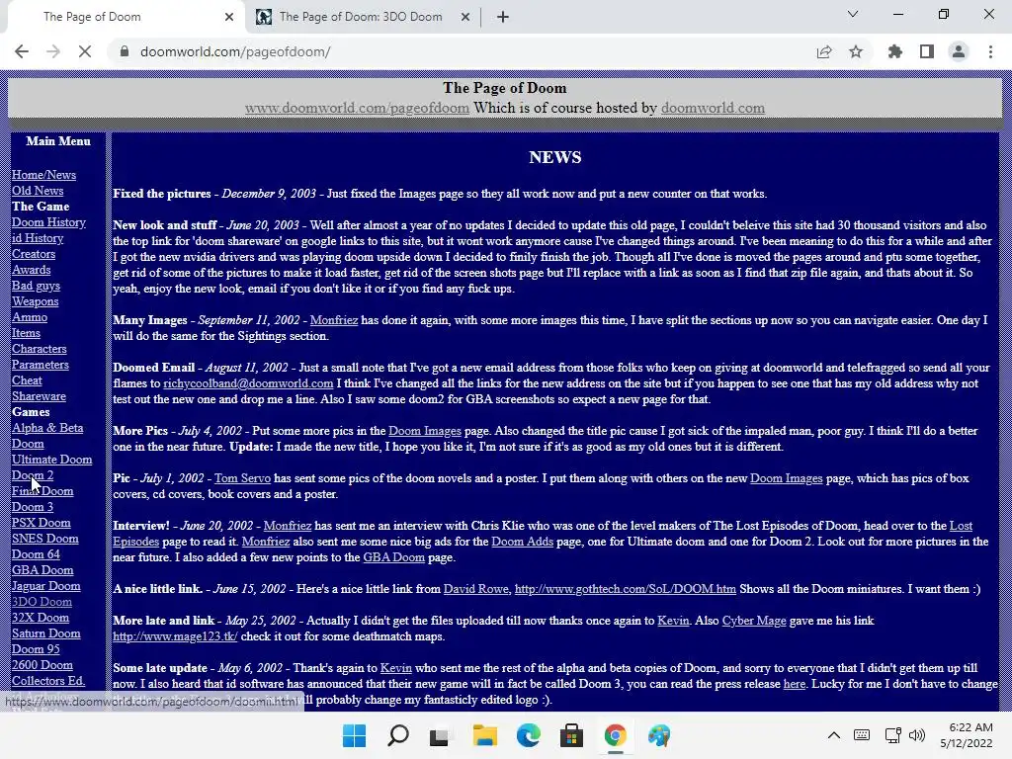This screenshot has width=1012, height=759.
Task: Open the Parameters link
Action: tap(40, 365)
